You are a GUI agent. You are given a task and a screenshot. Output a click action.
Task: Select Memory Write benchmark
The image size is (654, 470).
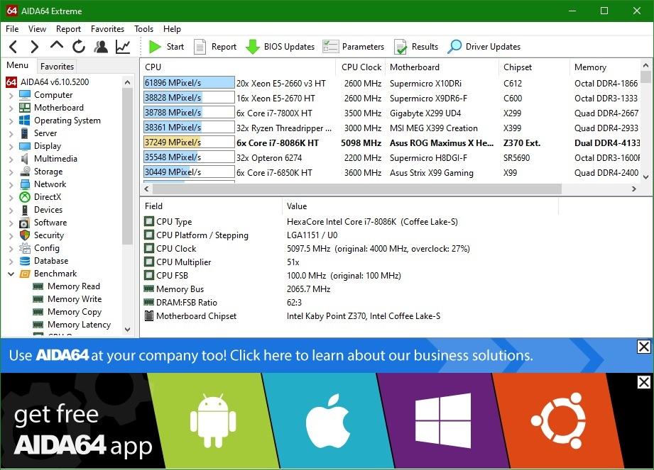pos(75,299)
